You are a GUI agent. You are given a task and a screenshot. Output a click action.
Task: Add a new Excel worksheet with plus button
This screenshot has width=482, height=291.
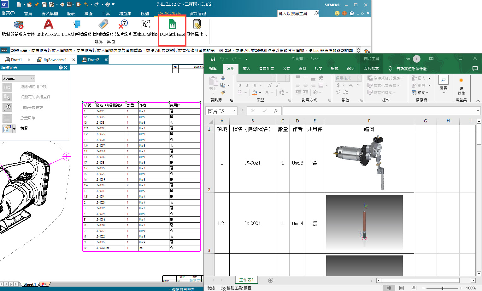pyautogui.click(x=270, y=280)
